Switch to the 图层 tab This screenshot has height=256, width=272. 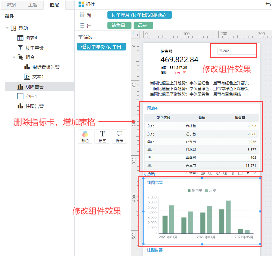click(x=54, y=5)
